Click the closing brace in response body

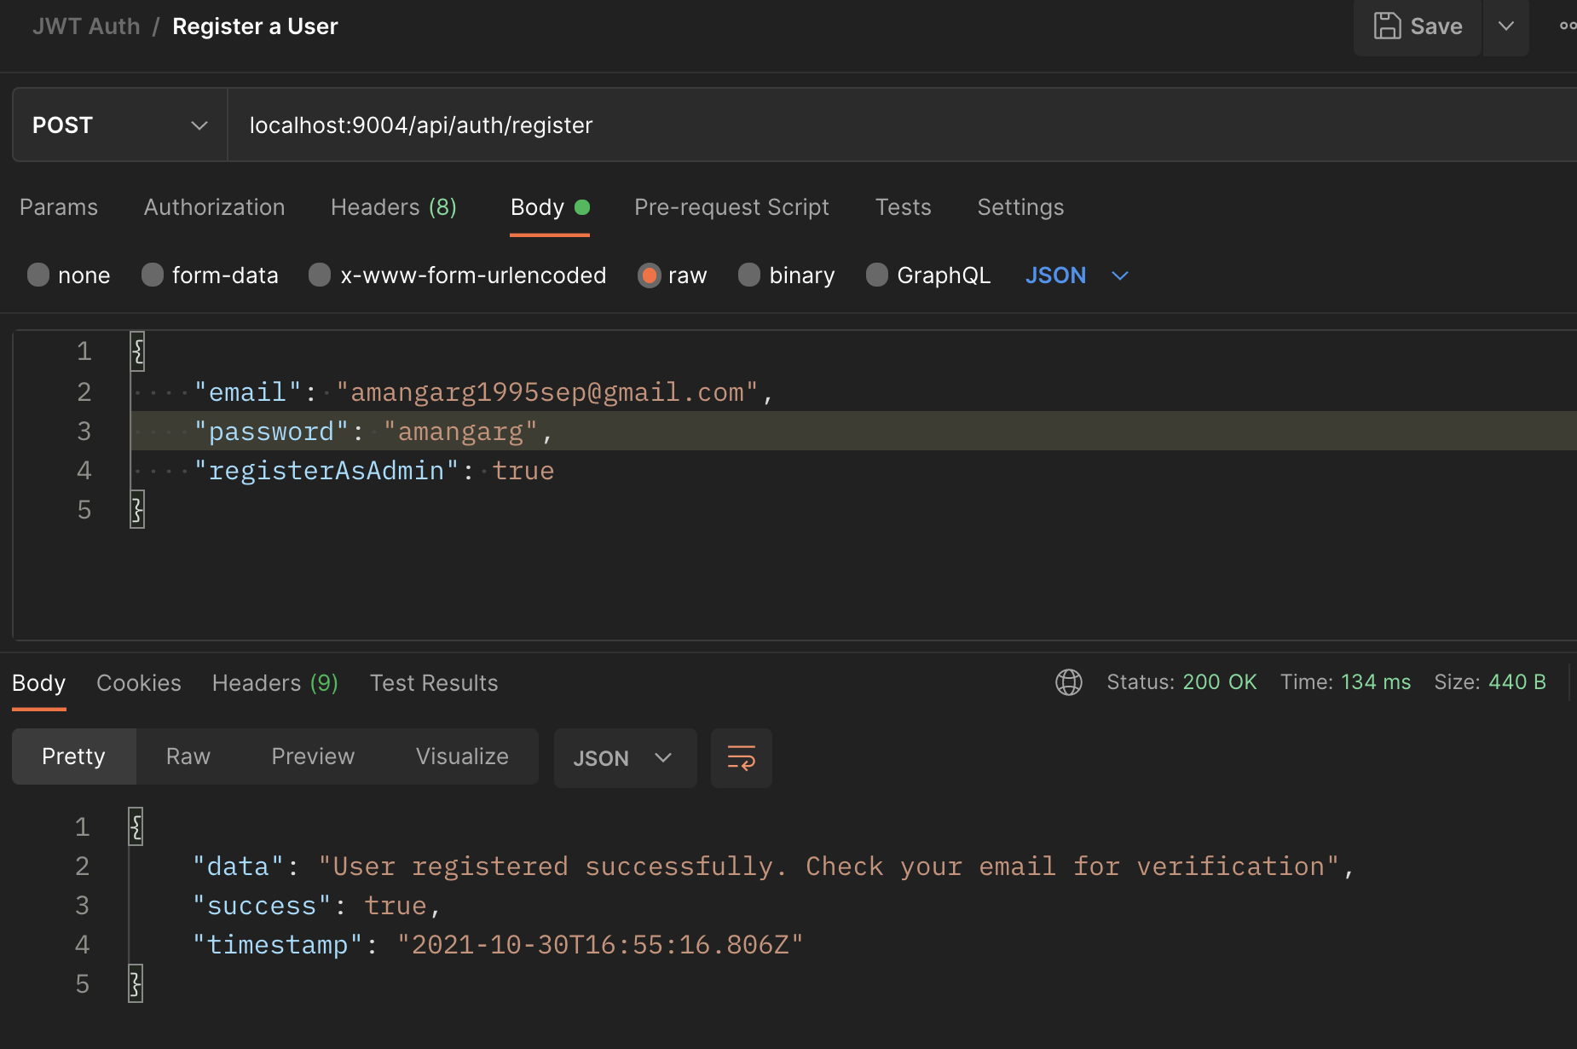pyautogui.click(x=136, y=984)
